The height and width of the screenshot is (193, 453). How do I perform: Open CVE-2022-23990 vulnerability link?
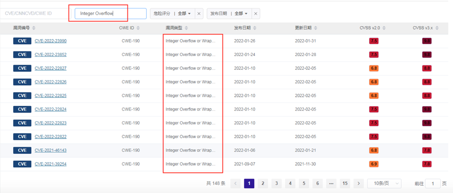tap(51, 41)
